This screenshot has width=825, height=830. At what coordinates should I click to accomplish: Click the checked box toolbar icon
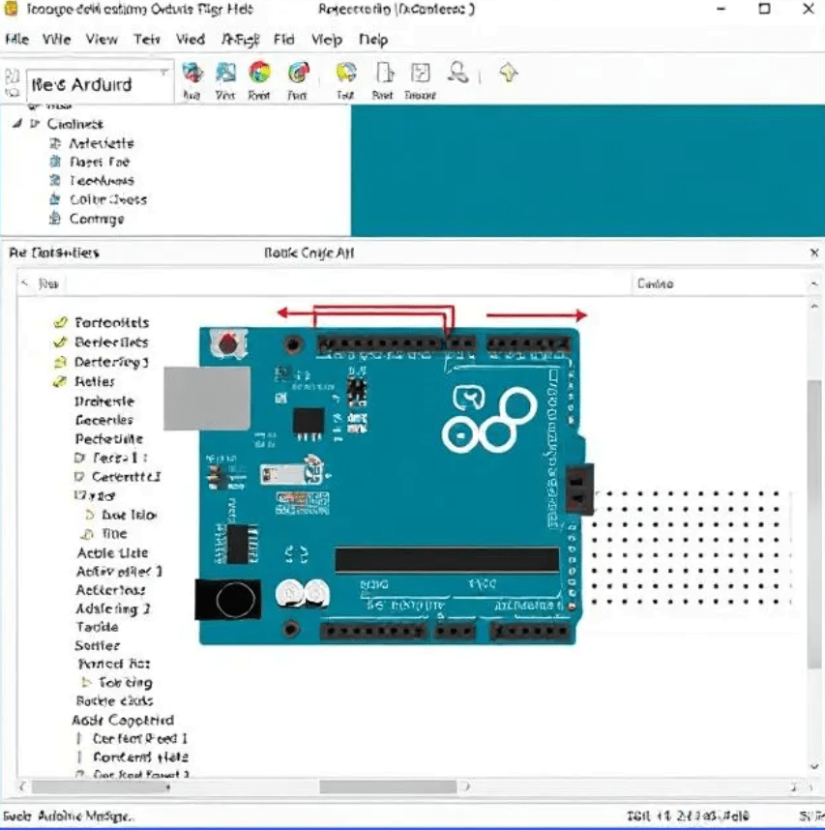[x=421, y=73]
